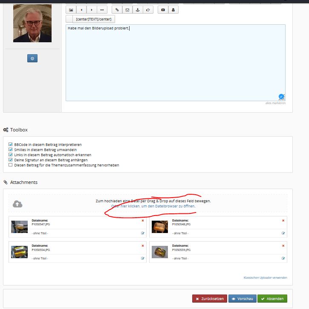Click the blue smiley button under avatar
The width and height of the screenshot is (309, 309).
[x=32, y=58]
